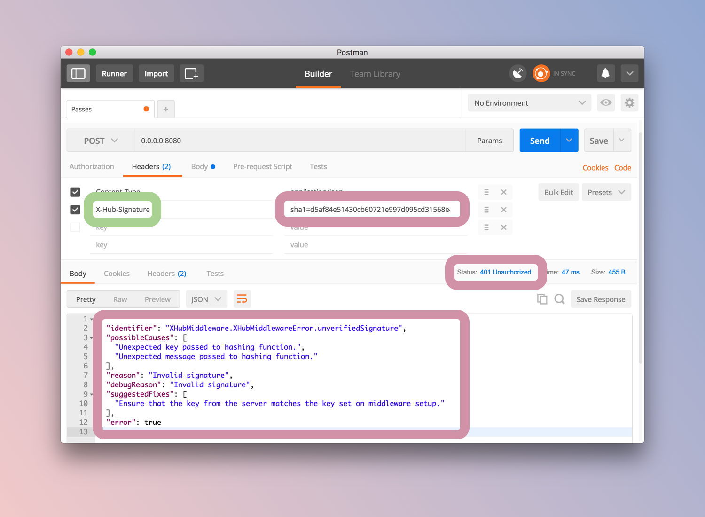Click the 401 Unauthorized status text

(505, 272)
